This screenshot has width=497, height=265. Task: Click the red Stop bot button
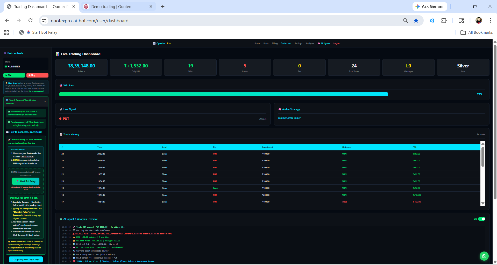pyautogui.click(x=37, y=75)
